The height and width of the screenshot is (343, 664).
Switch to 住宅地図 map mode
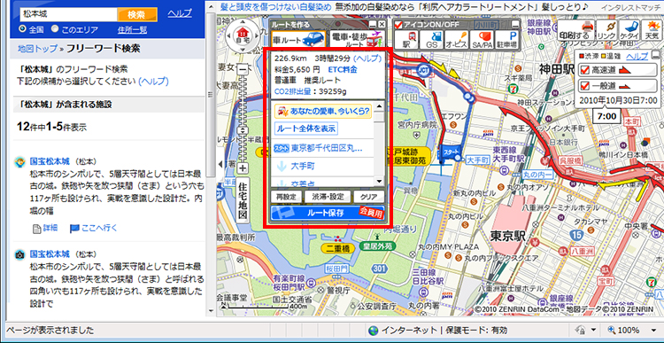[243, 201]
